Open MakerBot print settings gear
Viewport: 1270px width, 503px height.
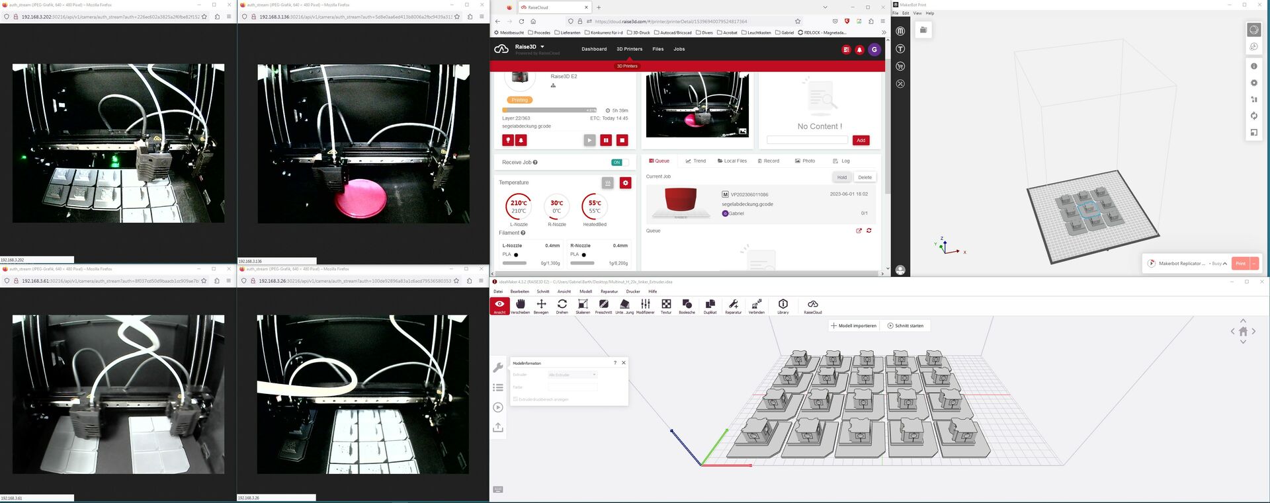pyautogui.click(x=1253, y=83)
